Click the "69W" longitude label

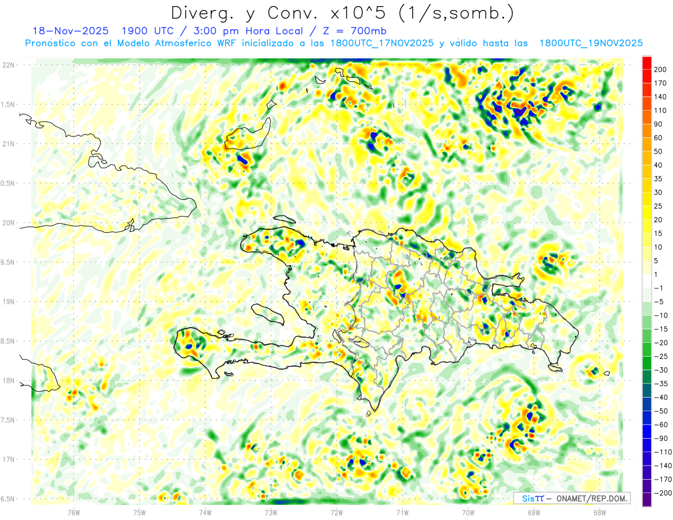pos(533,512)
